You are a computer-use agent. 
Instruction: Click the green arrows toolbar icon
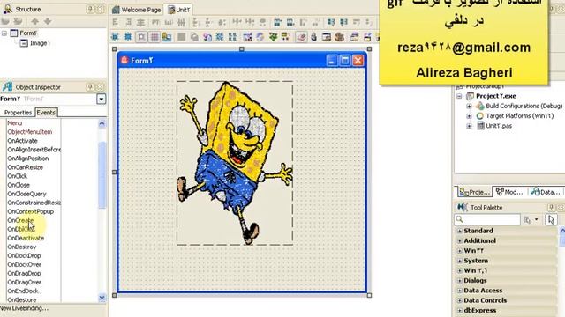click(273, 37)
